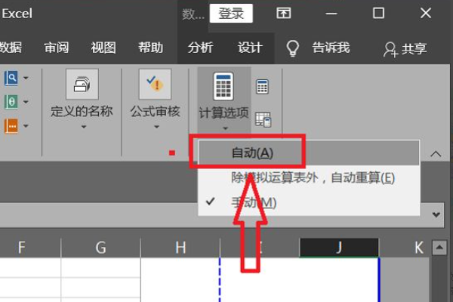Expand the lookup functions dropdown arrow
The width and height of the screenshot is (453, 302).
pos(26,78)
